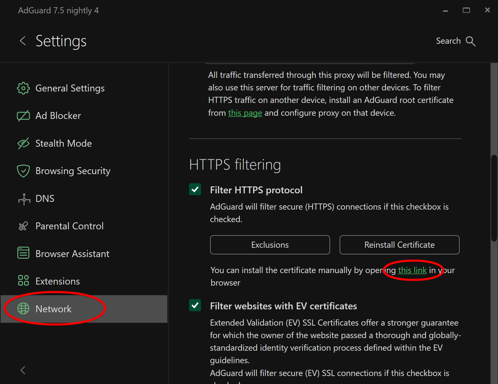Screen dimensions: 498x384
Task: Toggle Filter websites with EV certificates
Action: point(195,305)
